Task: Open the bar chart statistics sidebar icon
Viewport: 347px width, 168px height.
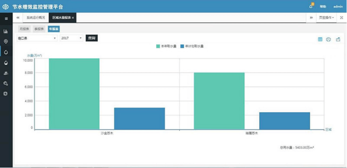Action: click(x=6, y=31)
